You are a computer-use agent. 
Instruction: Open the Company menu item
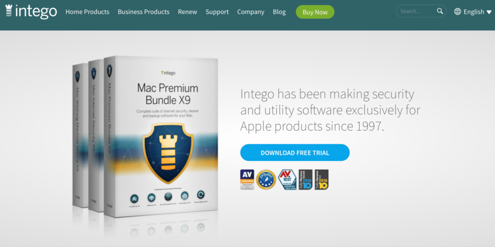click(251, 12)
